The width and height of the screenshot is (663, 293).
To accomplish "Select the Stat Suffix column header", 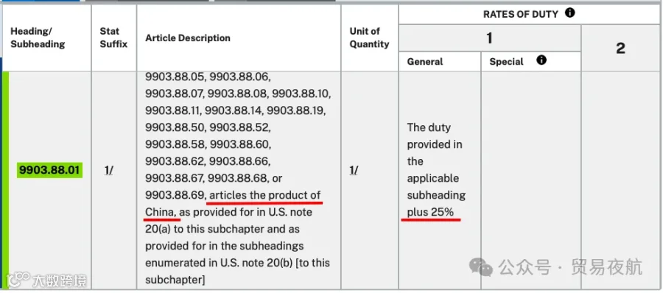I will 113,38.
